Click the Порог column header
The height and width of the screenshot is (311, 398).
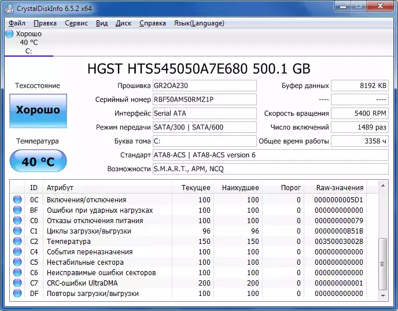283,188
